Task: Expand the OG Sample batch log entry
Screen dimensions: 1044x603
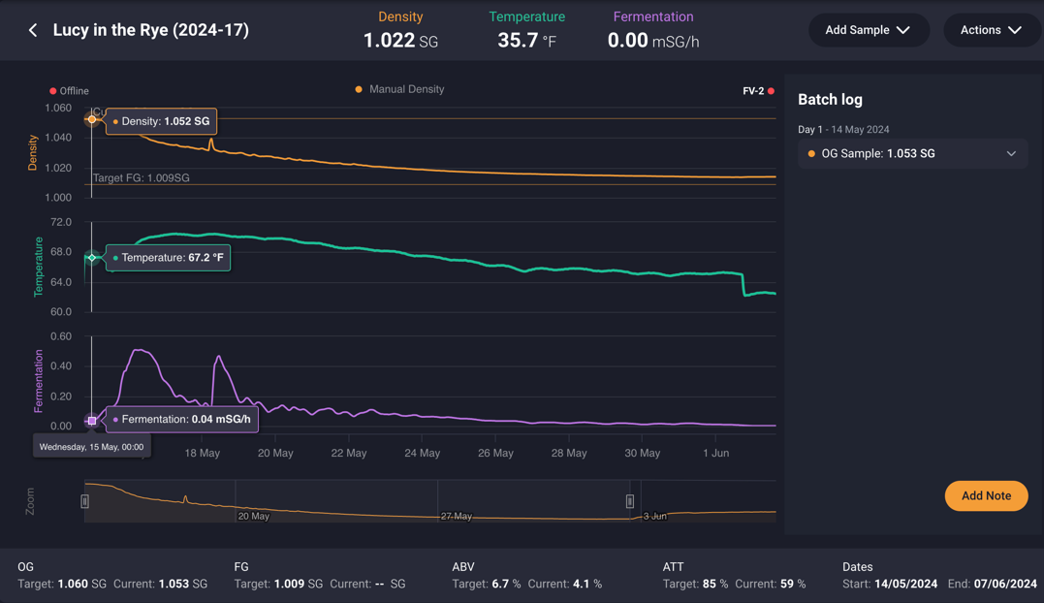Action: click(x=1011, y=153)
